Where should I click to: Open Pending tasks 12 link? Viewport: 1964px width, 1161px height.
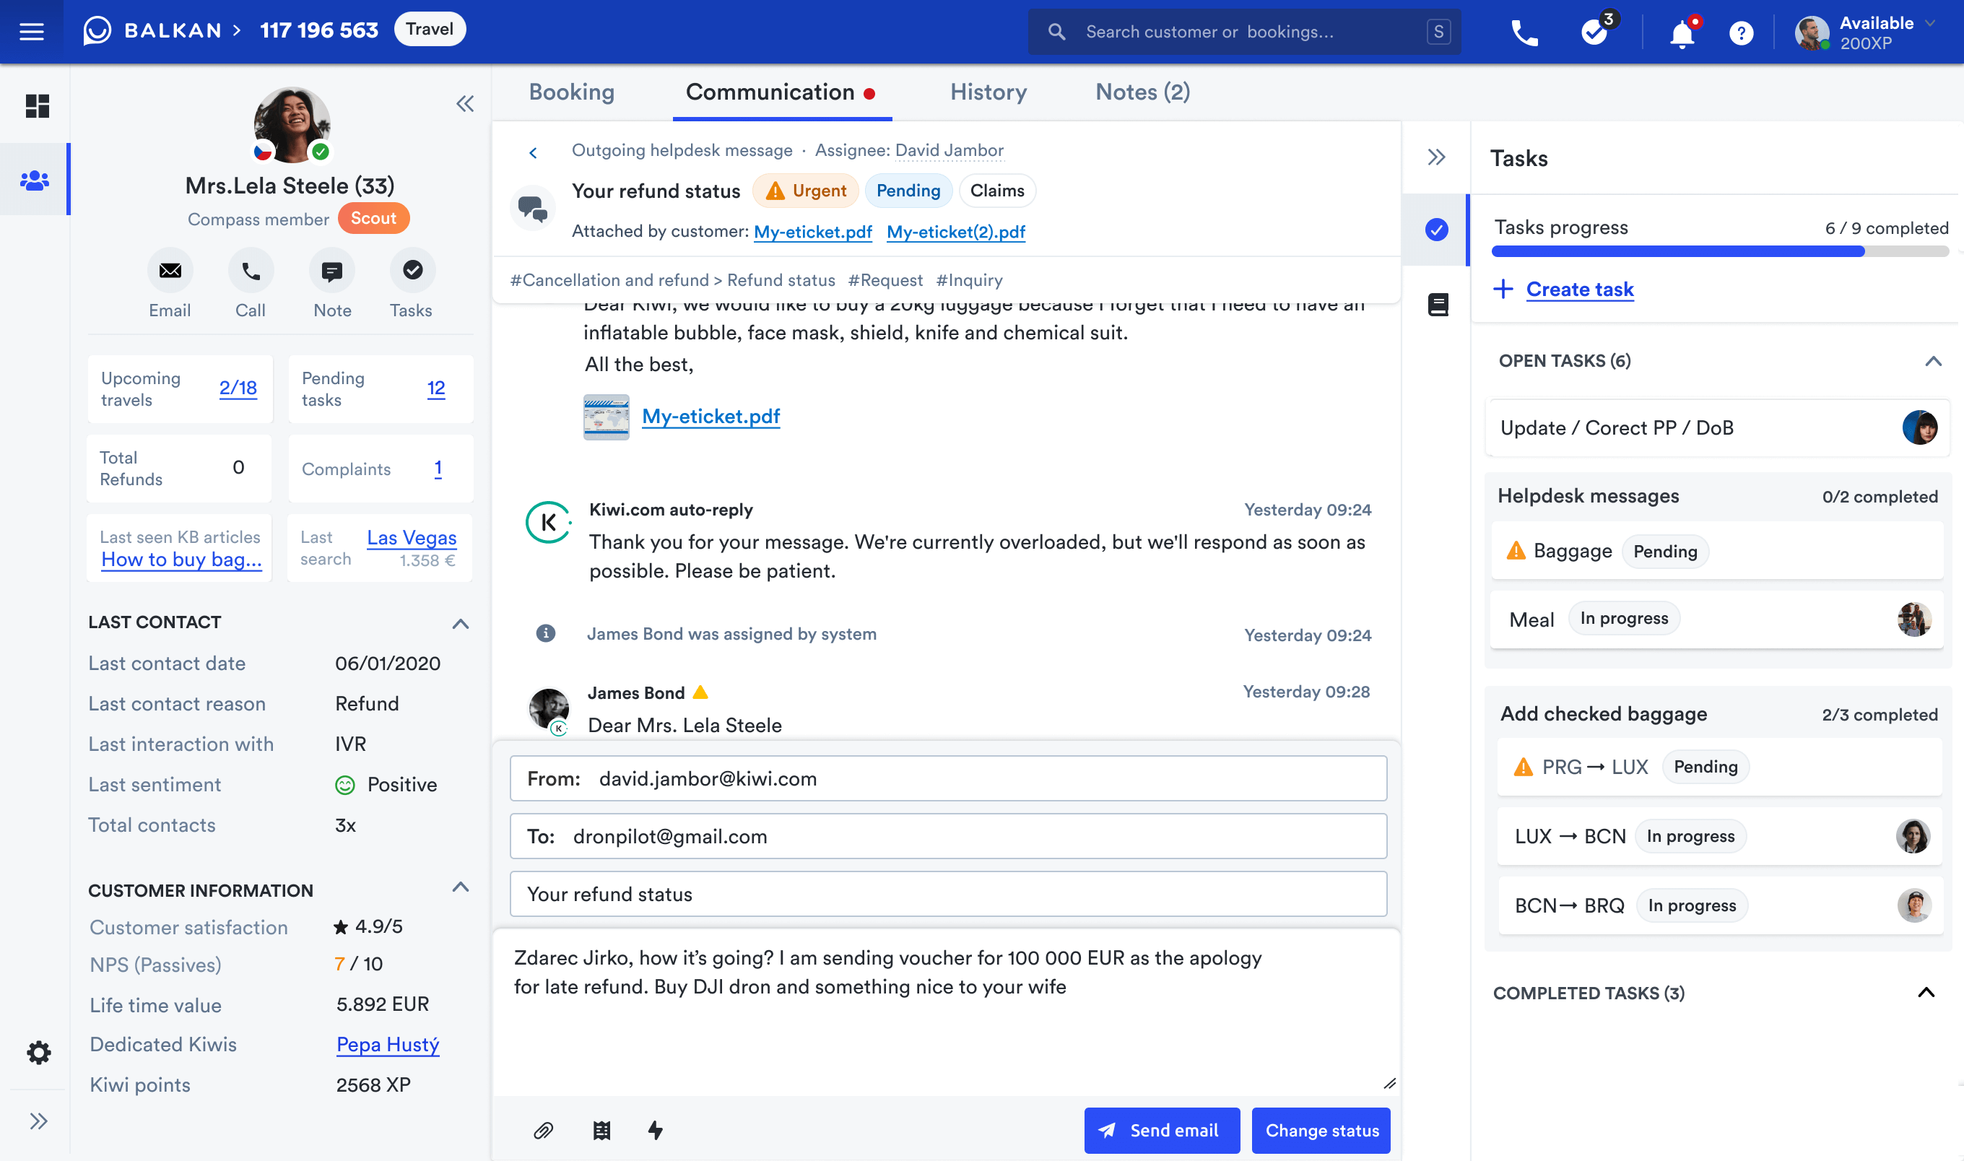435,388
